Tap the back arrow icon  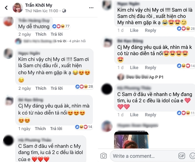pos(6,8)
